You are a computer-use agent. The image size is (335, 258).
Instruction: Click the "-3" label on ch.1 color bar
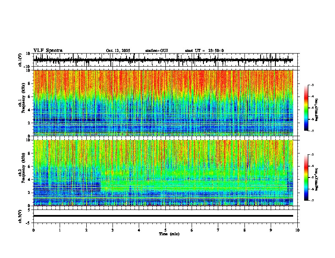[x=312, y=85]
